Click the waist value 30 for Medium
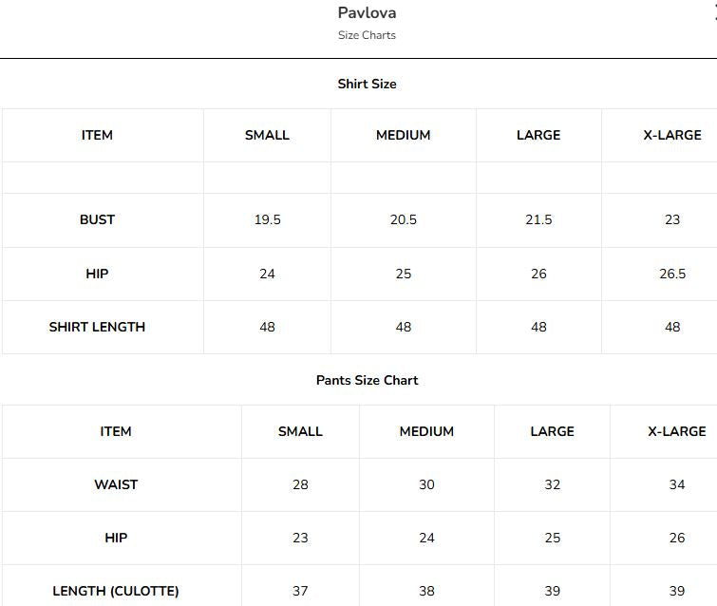The height and width of the screenshot is (606, 717). pyautogui.click(x=426, y=484)
